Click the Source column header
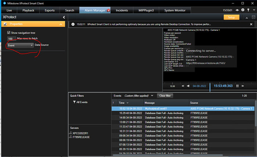Screen dimensions: 257x157 coord(222,103)
